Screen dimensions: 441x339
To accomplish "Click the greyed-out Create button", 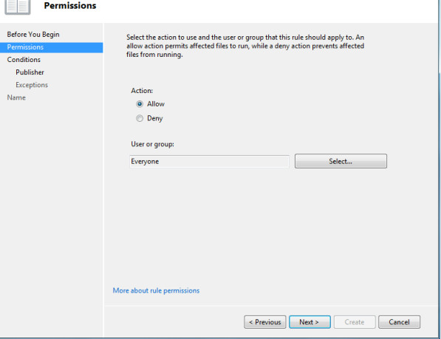I will 355,322.
